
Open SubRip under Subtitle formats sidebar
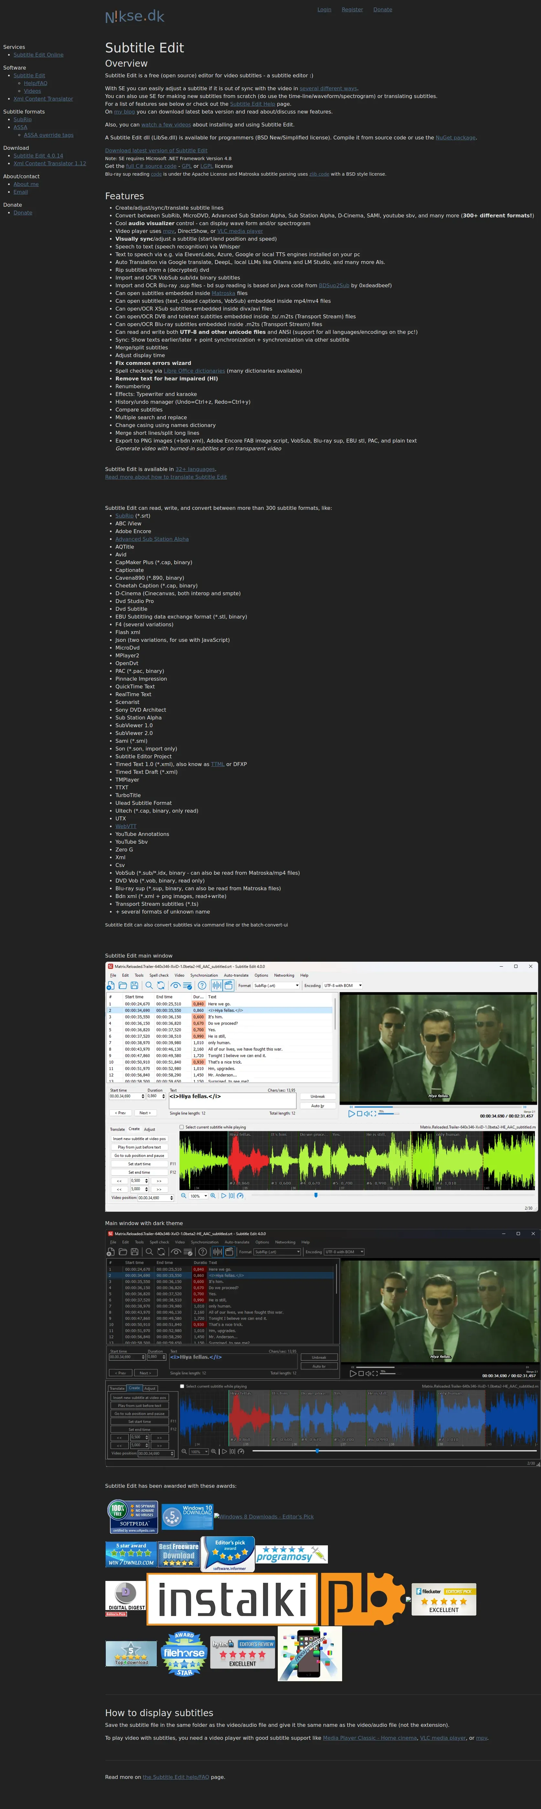(22, 119)
